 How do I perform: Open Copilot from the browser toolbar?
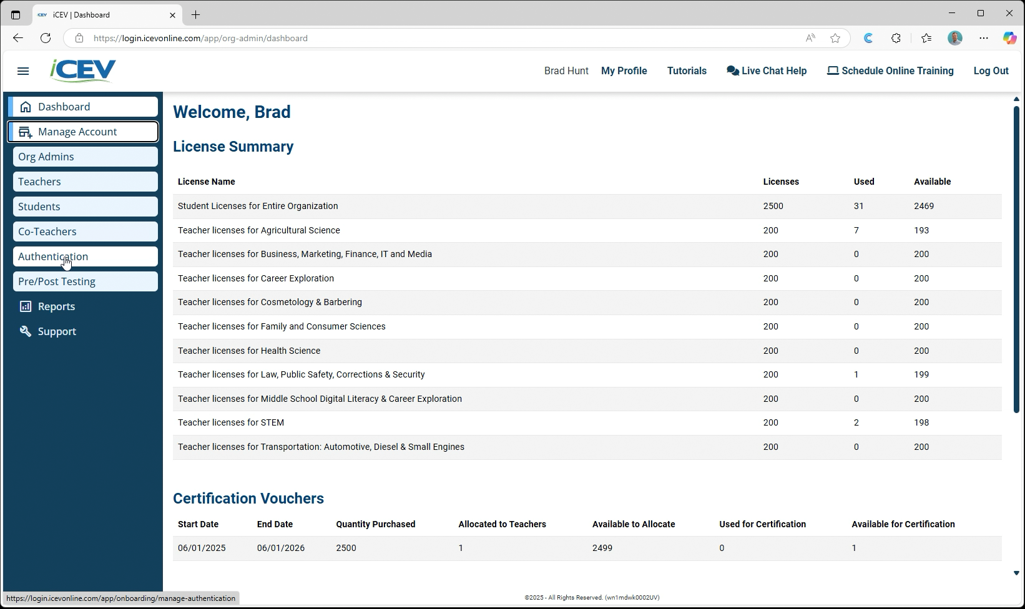(1009, 38)
